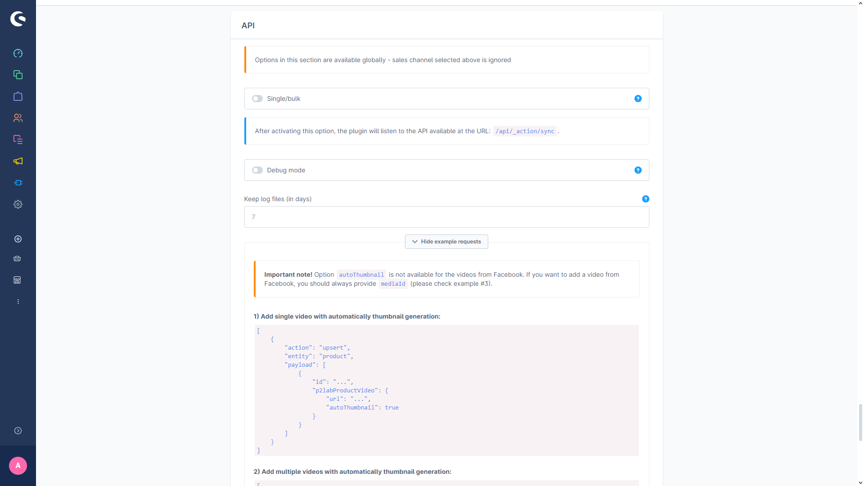Click the apps/store icon in sidebar
Screen dimensions: 864x486
pyautogui.click(x=18, y=280)
